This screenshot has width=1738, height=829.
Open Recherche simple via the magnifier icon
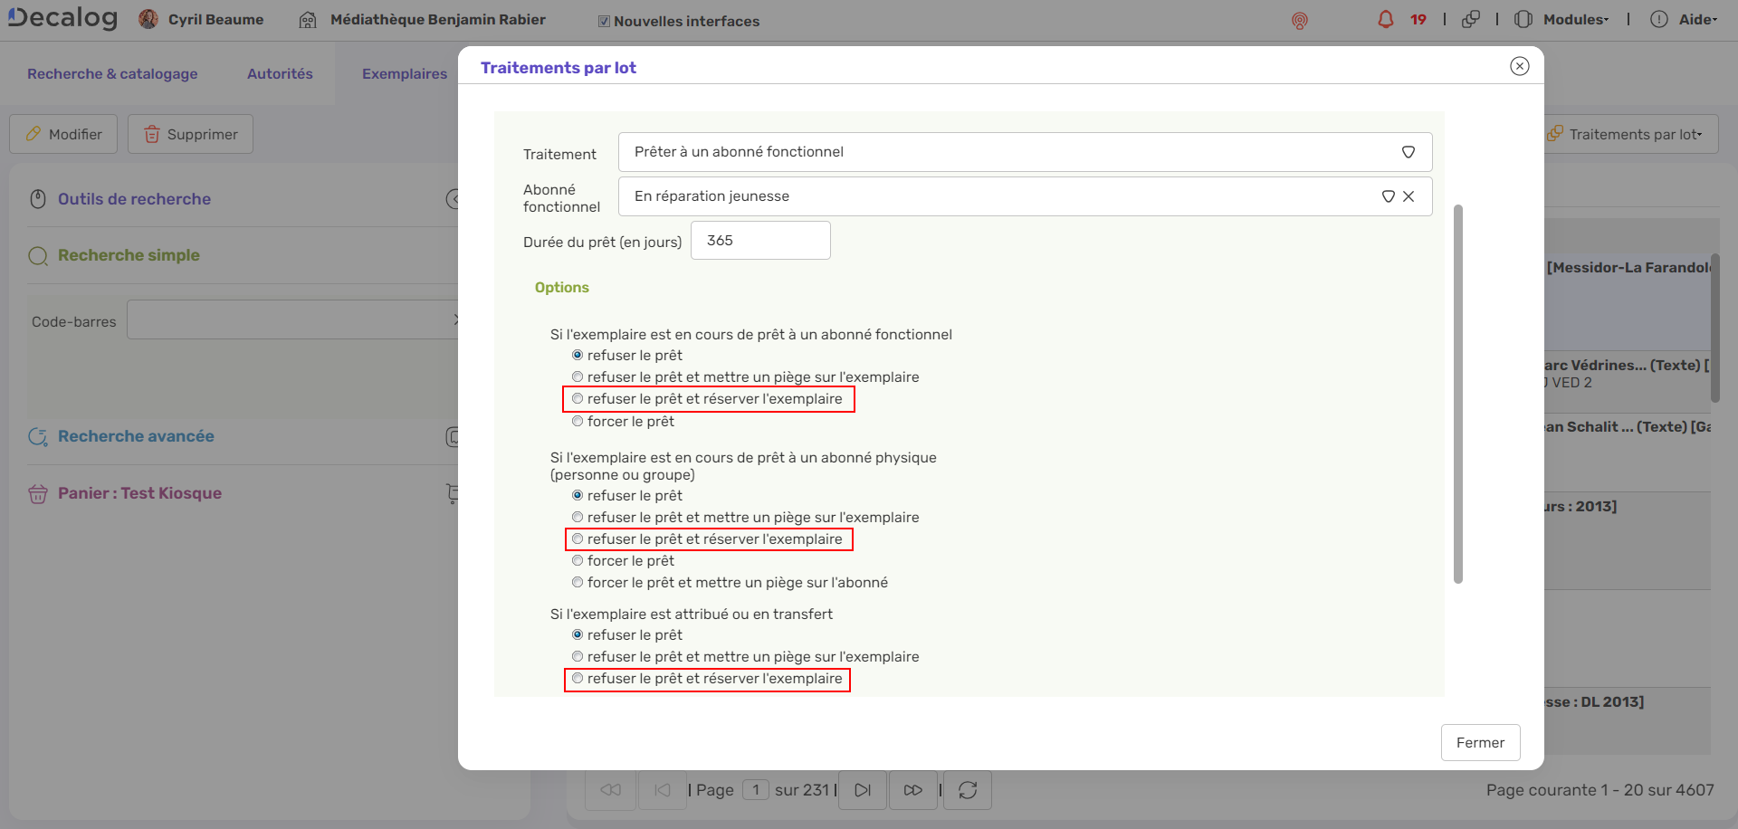(x=38, y=255)
